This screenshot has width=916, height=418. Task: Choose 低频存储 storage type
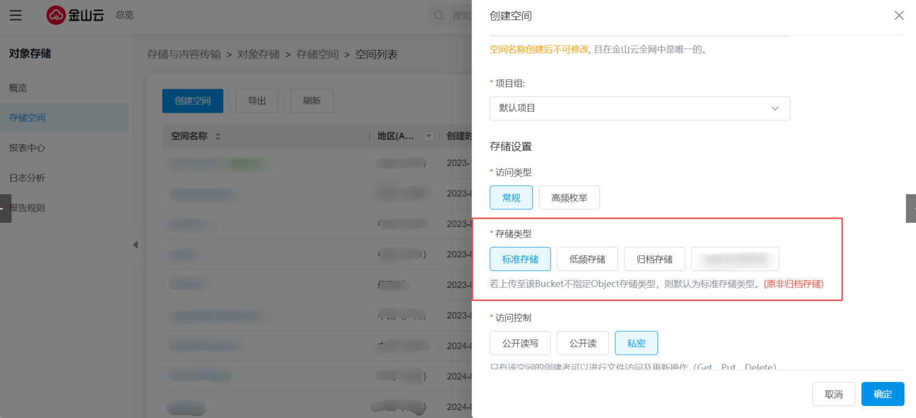click(x=587, y=259)
